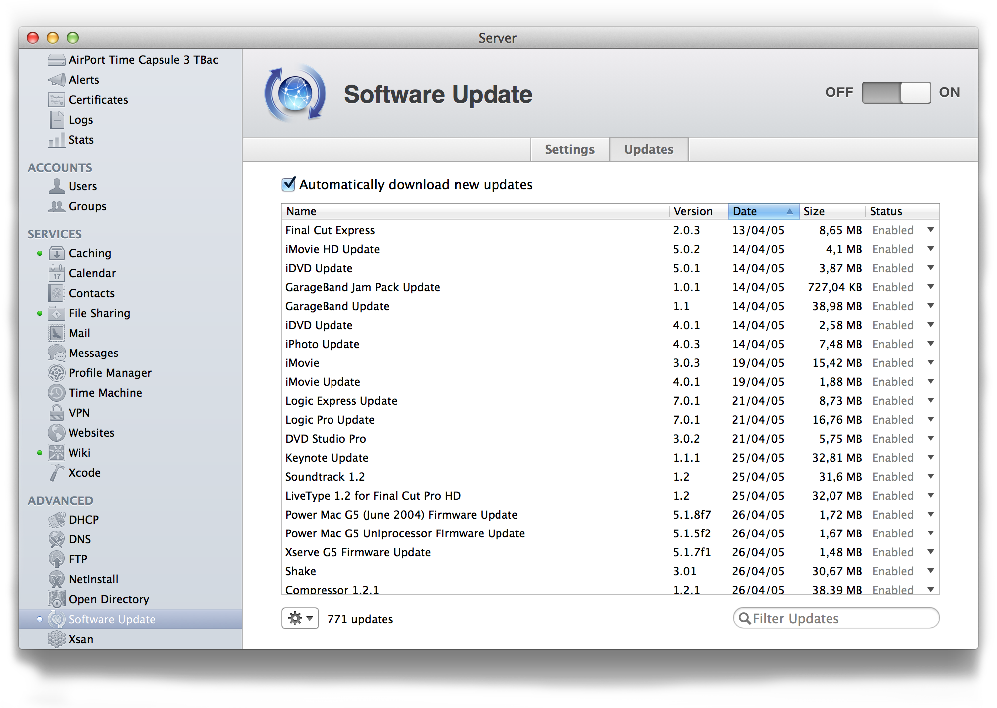Open the Open Directory service
Screen dimensions: 997x708
(99, 599)
